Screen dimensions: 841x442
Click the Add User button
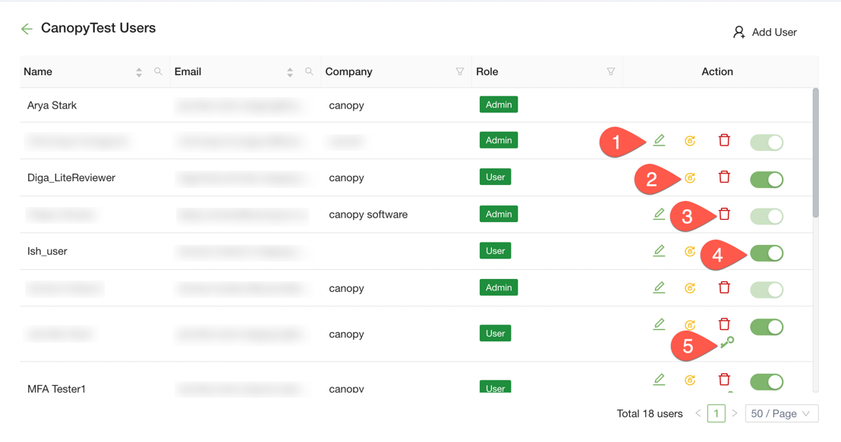tap(764, 32)
